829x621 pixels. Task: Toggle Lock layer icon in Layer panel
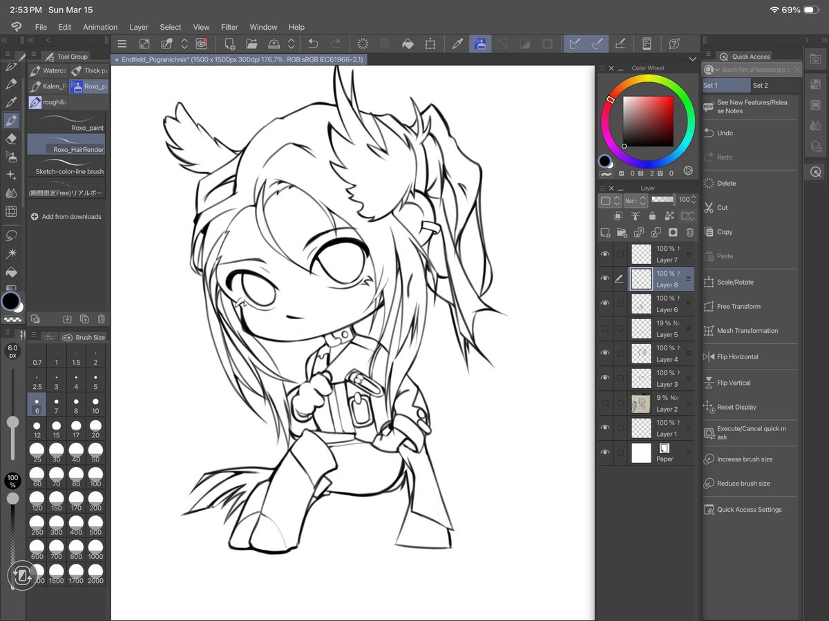(x=652, y=216)
